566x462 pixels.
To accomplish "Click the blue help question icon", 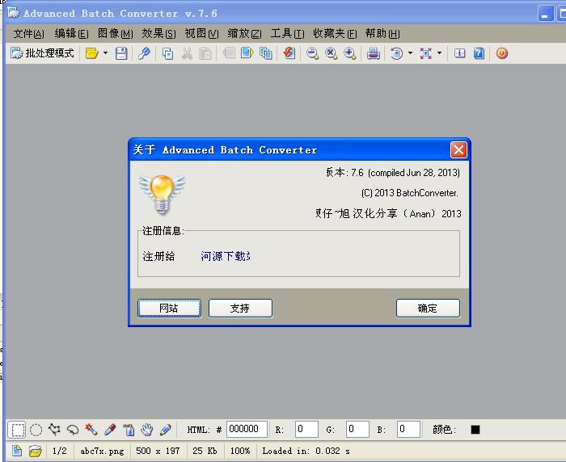I will [479, 53].
